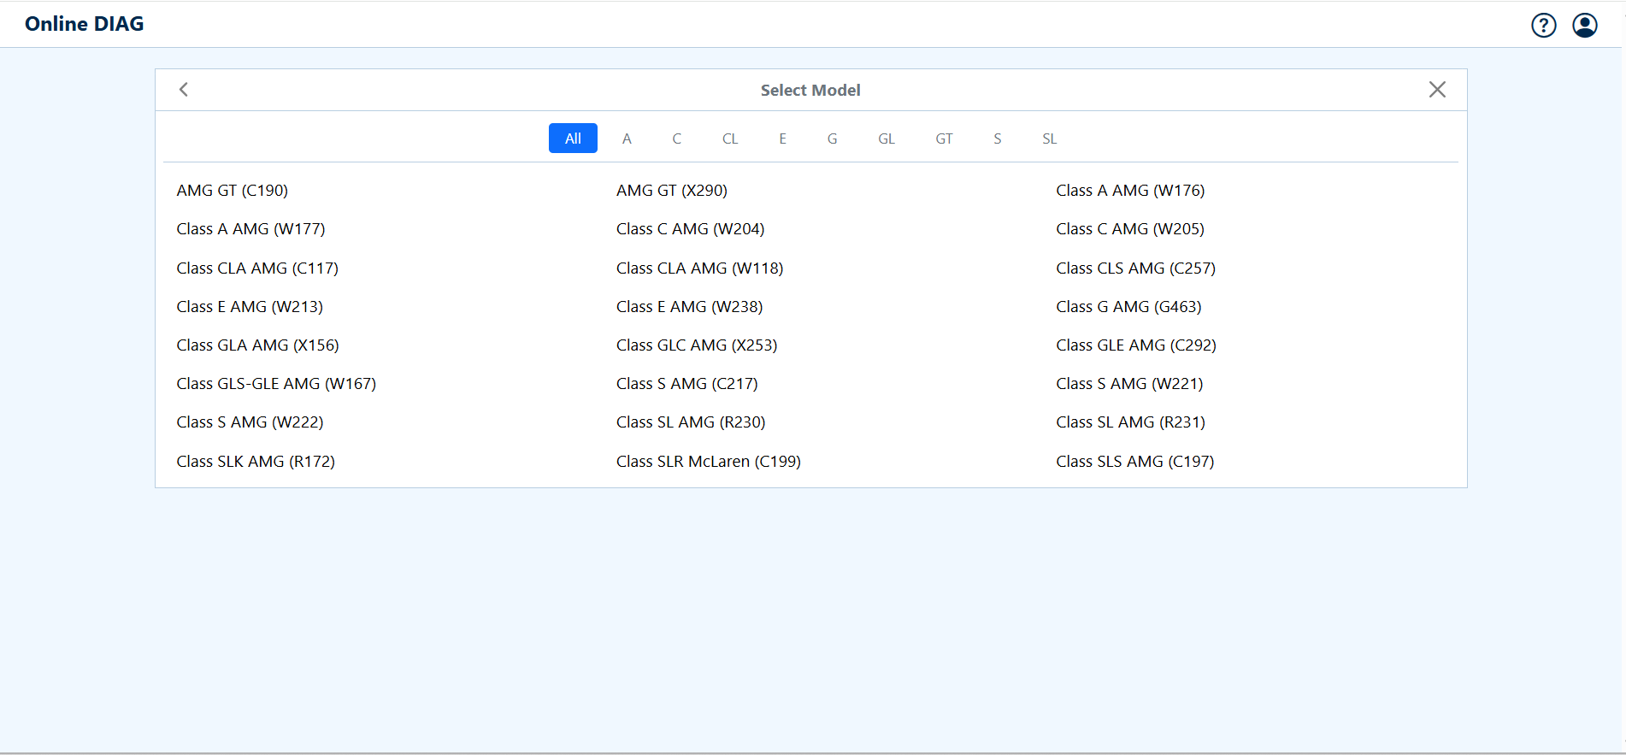Click the Online DIAG logo title
The image size is (1626, 755).
pos(85,24)
